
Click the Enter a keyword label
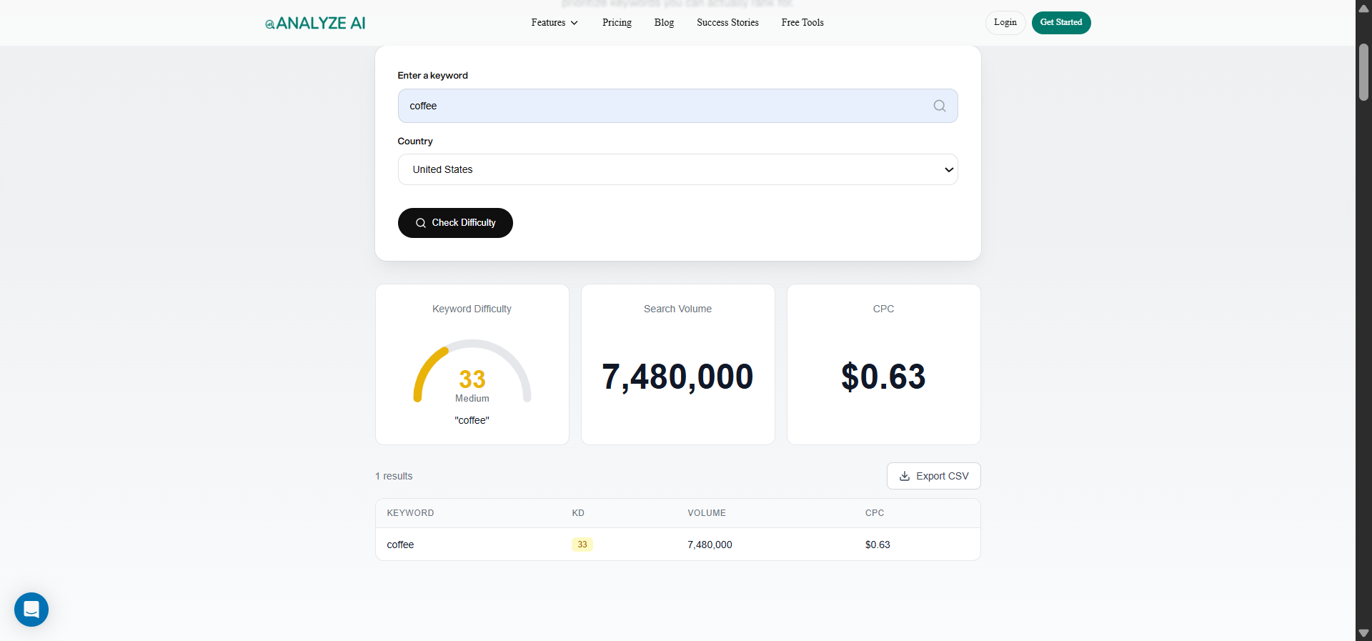[x=432, y=75]
